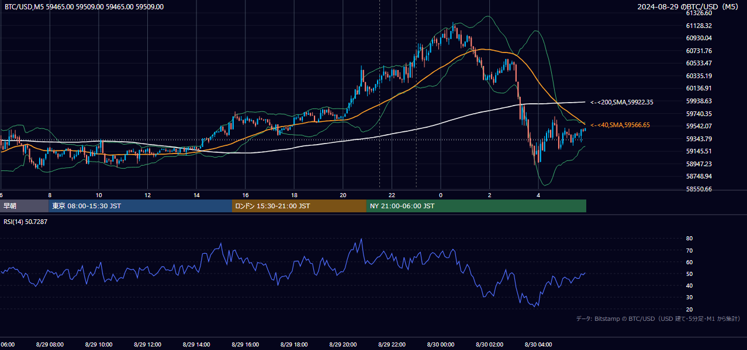Click the bottom time label 8/29 10:00
This screenshot has width=747, height=350.
[x=99, y=345]
